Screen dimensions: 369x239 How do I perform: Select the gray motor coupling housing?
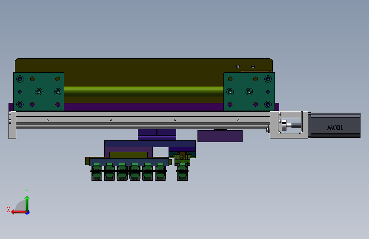click(289, 125)
